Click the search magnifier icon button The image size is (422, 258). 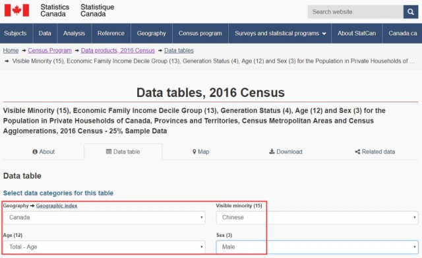(410, 12)
